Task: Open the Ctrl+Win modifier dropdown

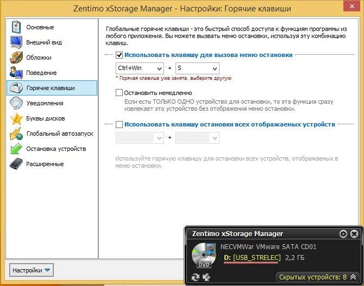Action: (x=140, y=68)
